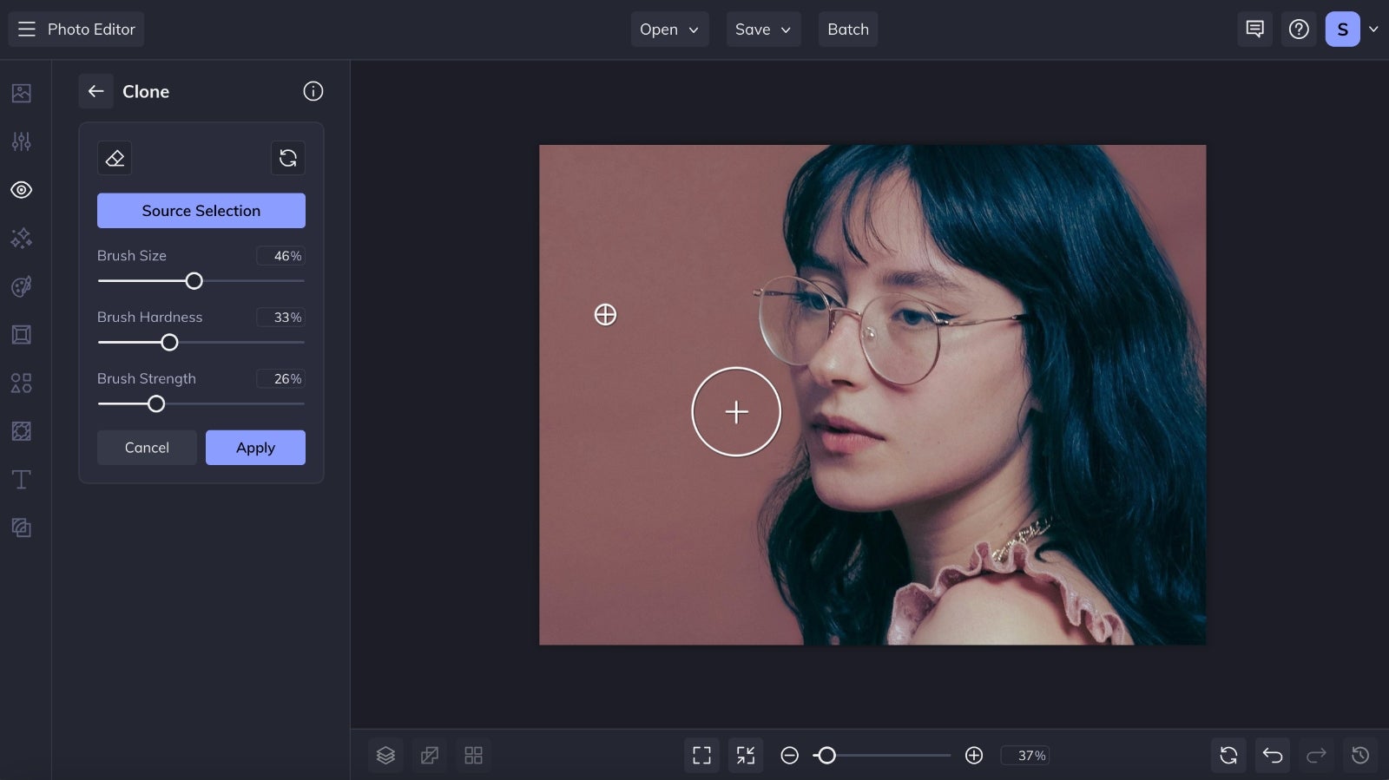Open the Text tool in sidebar
Image resolution: width=1389 pixels, height=780 pixels.
(x=22, y=479)
